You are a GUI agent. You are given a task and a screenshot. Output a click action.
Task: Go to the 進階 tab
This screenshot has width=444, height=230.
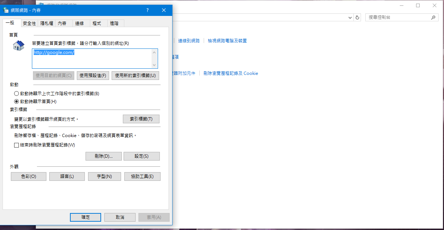(114, 23)
